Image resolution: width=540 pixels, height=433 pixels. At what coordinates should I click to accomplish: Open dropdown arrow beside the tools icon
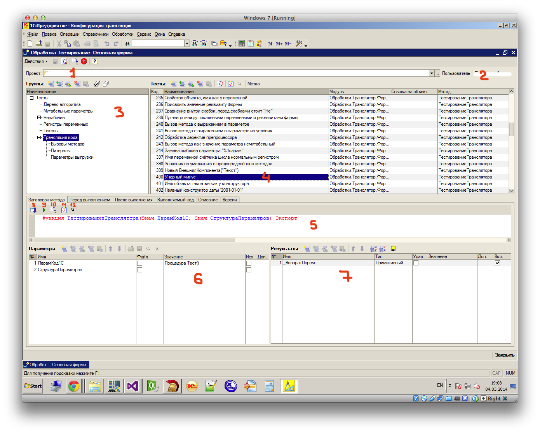[x=306, y=45]
